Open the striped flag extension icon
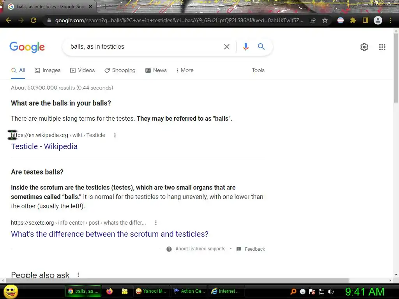 (x=341, y=20)
